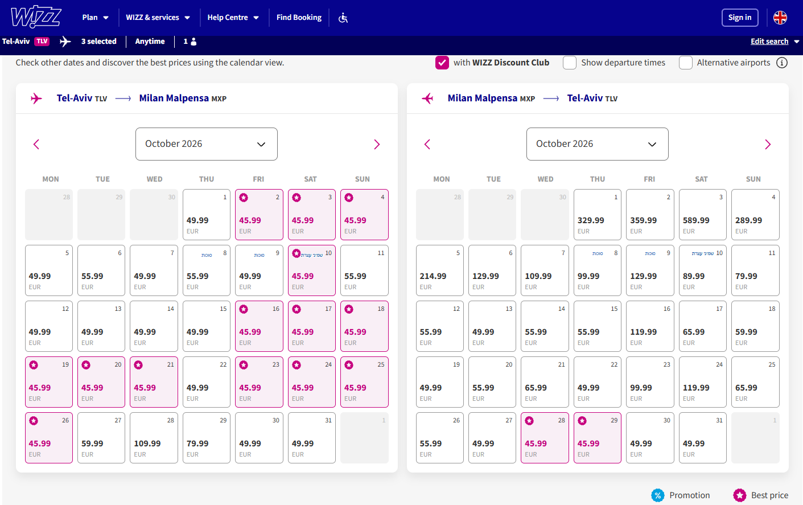Click best price star on outbound October 2
This screenshot has width=803, height=505.
[x=244, y=198]
